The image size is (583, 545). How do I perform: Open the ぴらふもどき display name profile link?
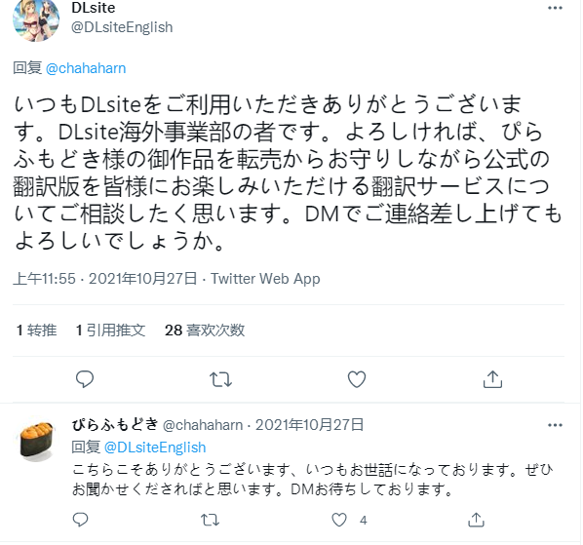click(x=115, y=424)
